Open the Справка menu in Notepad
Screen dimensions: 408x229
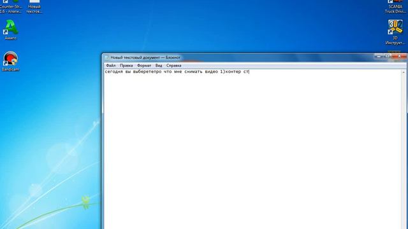pos(173,66)
